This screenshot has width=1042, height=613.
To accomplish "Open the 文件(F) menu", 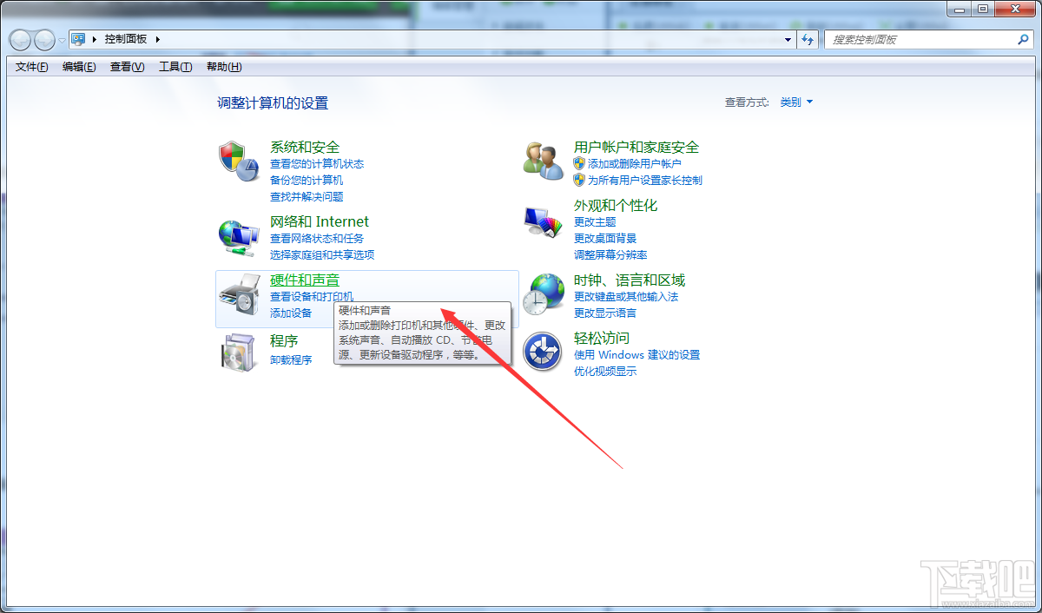I will click(32, 67).
